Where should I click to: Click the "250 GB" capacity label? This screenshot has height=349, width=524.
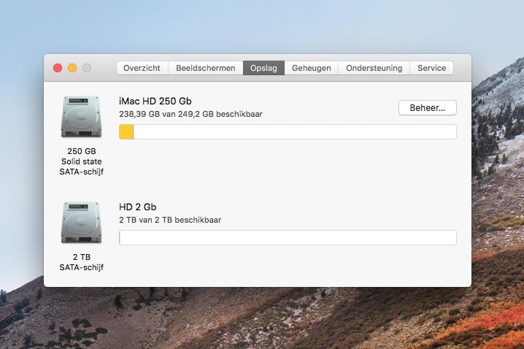[82, 151]
